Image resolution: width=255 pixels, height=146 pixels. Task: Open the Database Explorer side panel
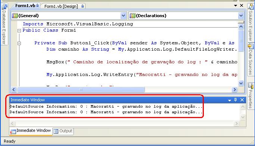coord(4,24)
